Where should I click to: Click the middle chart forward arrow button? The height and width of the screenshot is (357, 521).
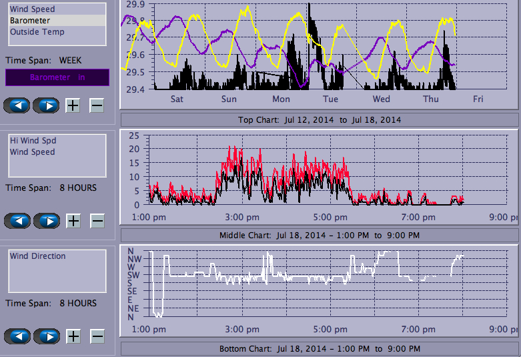click(46, 221)
